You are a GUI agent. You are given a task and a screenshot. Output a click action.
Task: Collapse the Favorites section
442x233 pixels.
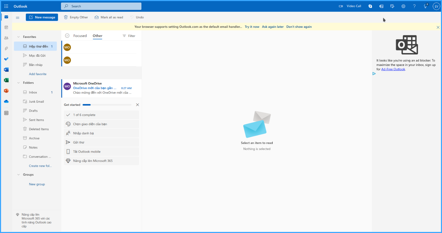(19, 37)
